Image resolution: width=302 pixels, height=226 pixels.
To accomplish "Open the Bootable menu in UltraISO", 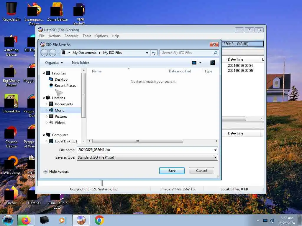I will coord(71,36).
